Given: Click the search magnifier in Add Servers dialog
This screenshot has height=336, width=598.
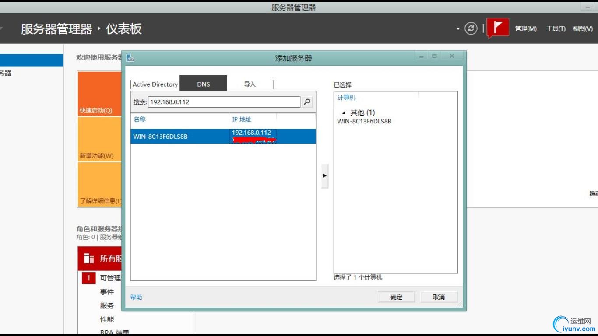Looking at the screenshot, I should tap(307, 102).
